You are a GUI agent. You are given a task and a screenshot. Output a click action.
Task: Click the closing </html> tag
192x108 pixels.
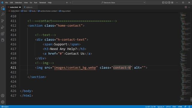pyautogui.click(x=26, y=95)
